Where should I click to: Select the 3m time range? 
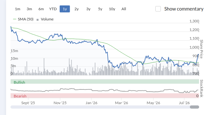(x=29, y=9)
